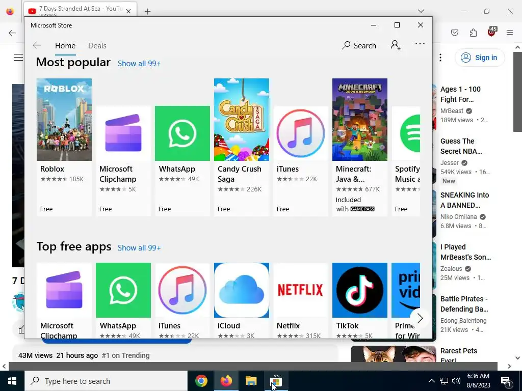Open the Store more options ellipsis
522x391 pixels.
click(x=420, y=44)
